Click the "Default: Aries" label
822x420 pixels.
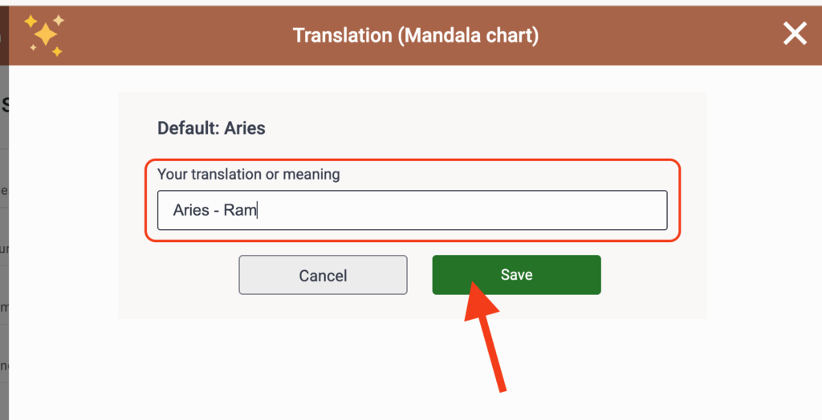211,127
